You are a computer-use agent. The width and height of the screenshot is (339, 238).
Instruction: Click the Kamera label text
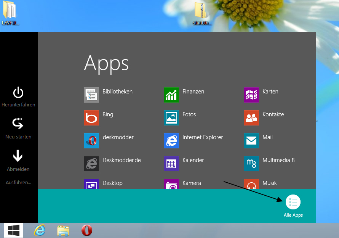(x=192, y=183)
